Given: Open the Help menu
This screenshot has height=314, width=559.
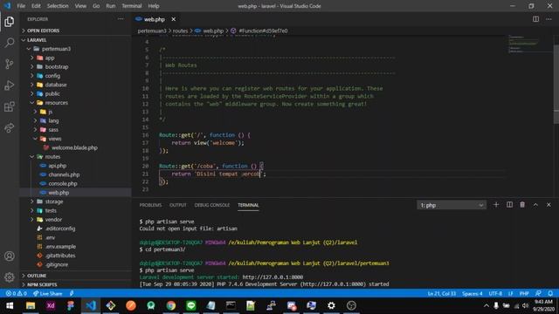Looking at the screenshot, I should click(x=154, y=6).
